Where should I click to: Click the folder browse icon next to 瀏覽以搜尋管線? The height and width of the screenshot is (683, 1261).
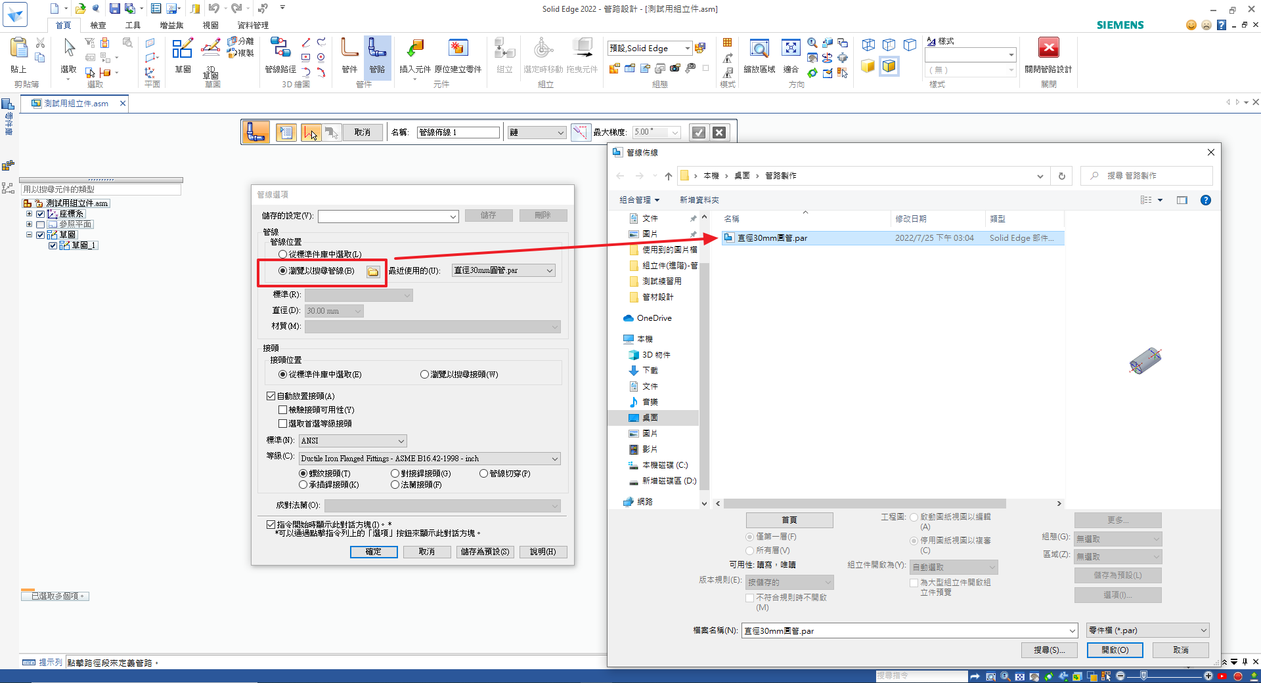373,272
